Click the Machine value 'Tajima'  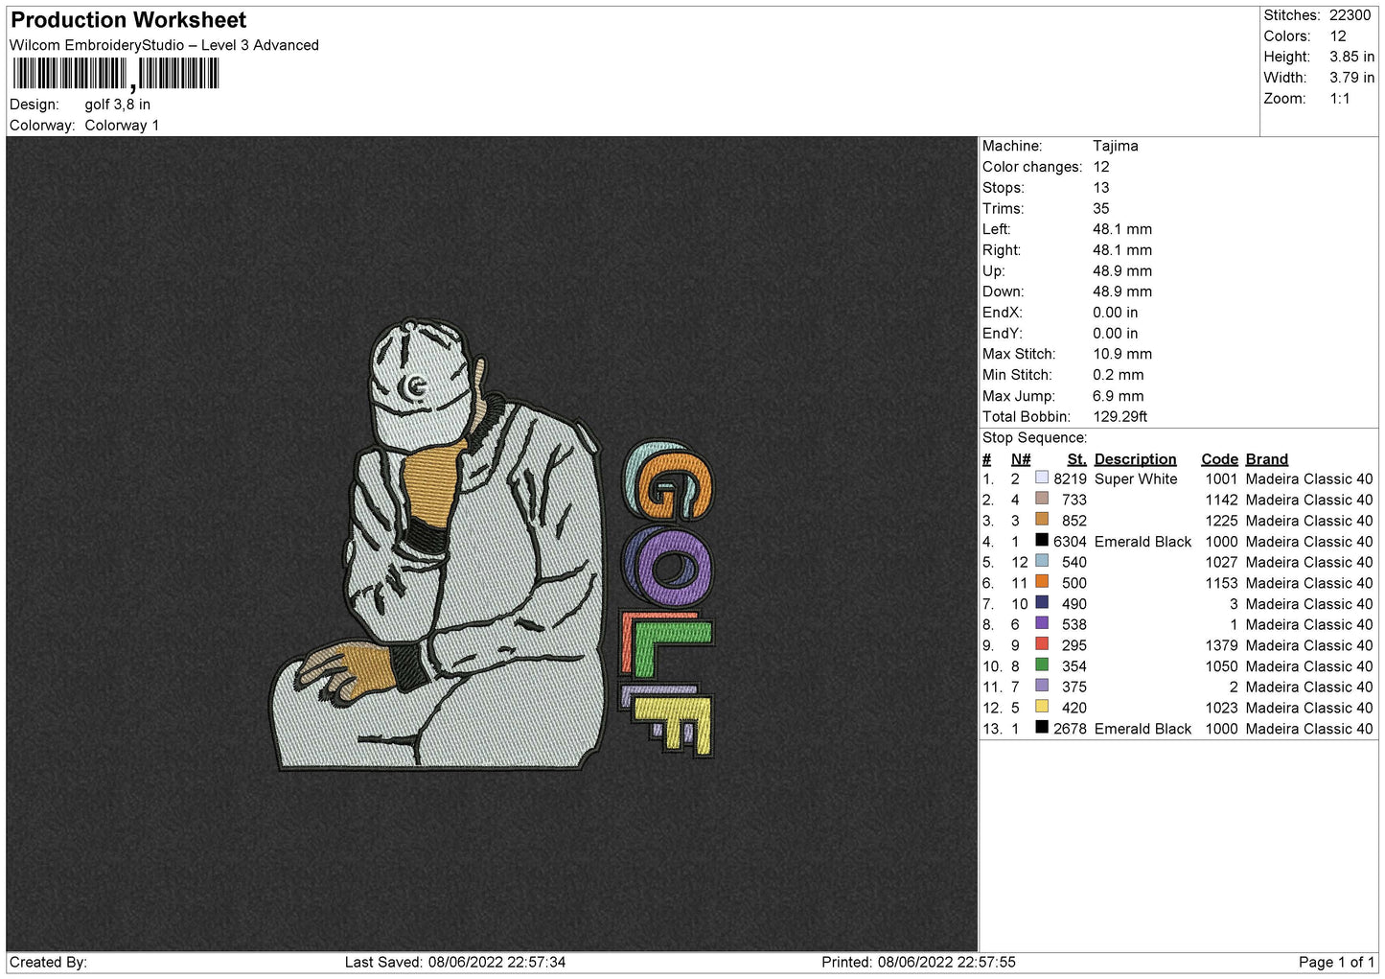[1116, 146]
